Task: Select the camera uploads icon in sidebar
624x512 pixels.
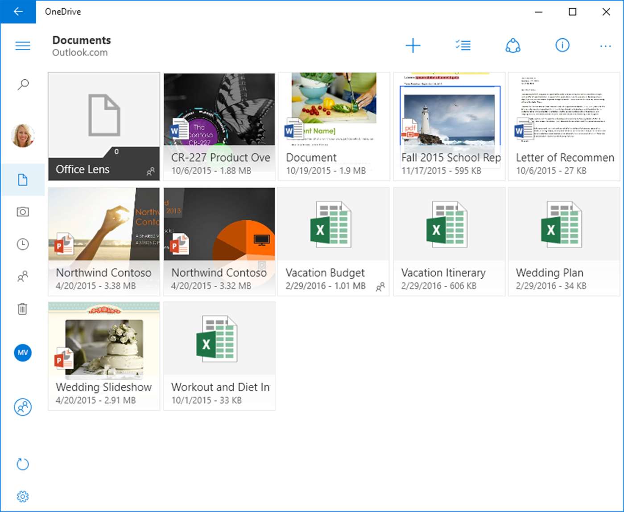Action: coord(23,212)
